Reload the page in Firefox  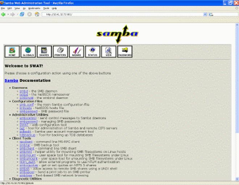point(22,14)
